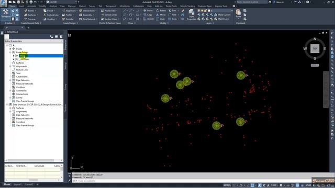Image resolution: width=335 pixels, height=188 pixels.
Task: Click the search keyword field in title bar
Action: pyautogui.click(x=252, y=2)
